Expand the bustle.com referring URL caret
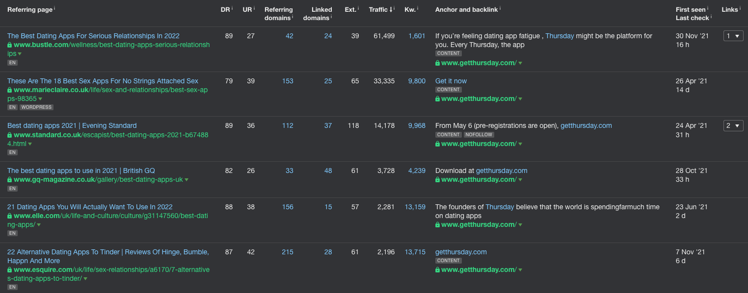 [x=20, y=54]
